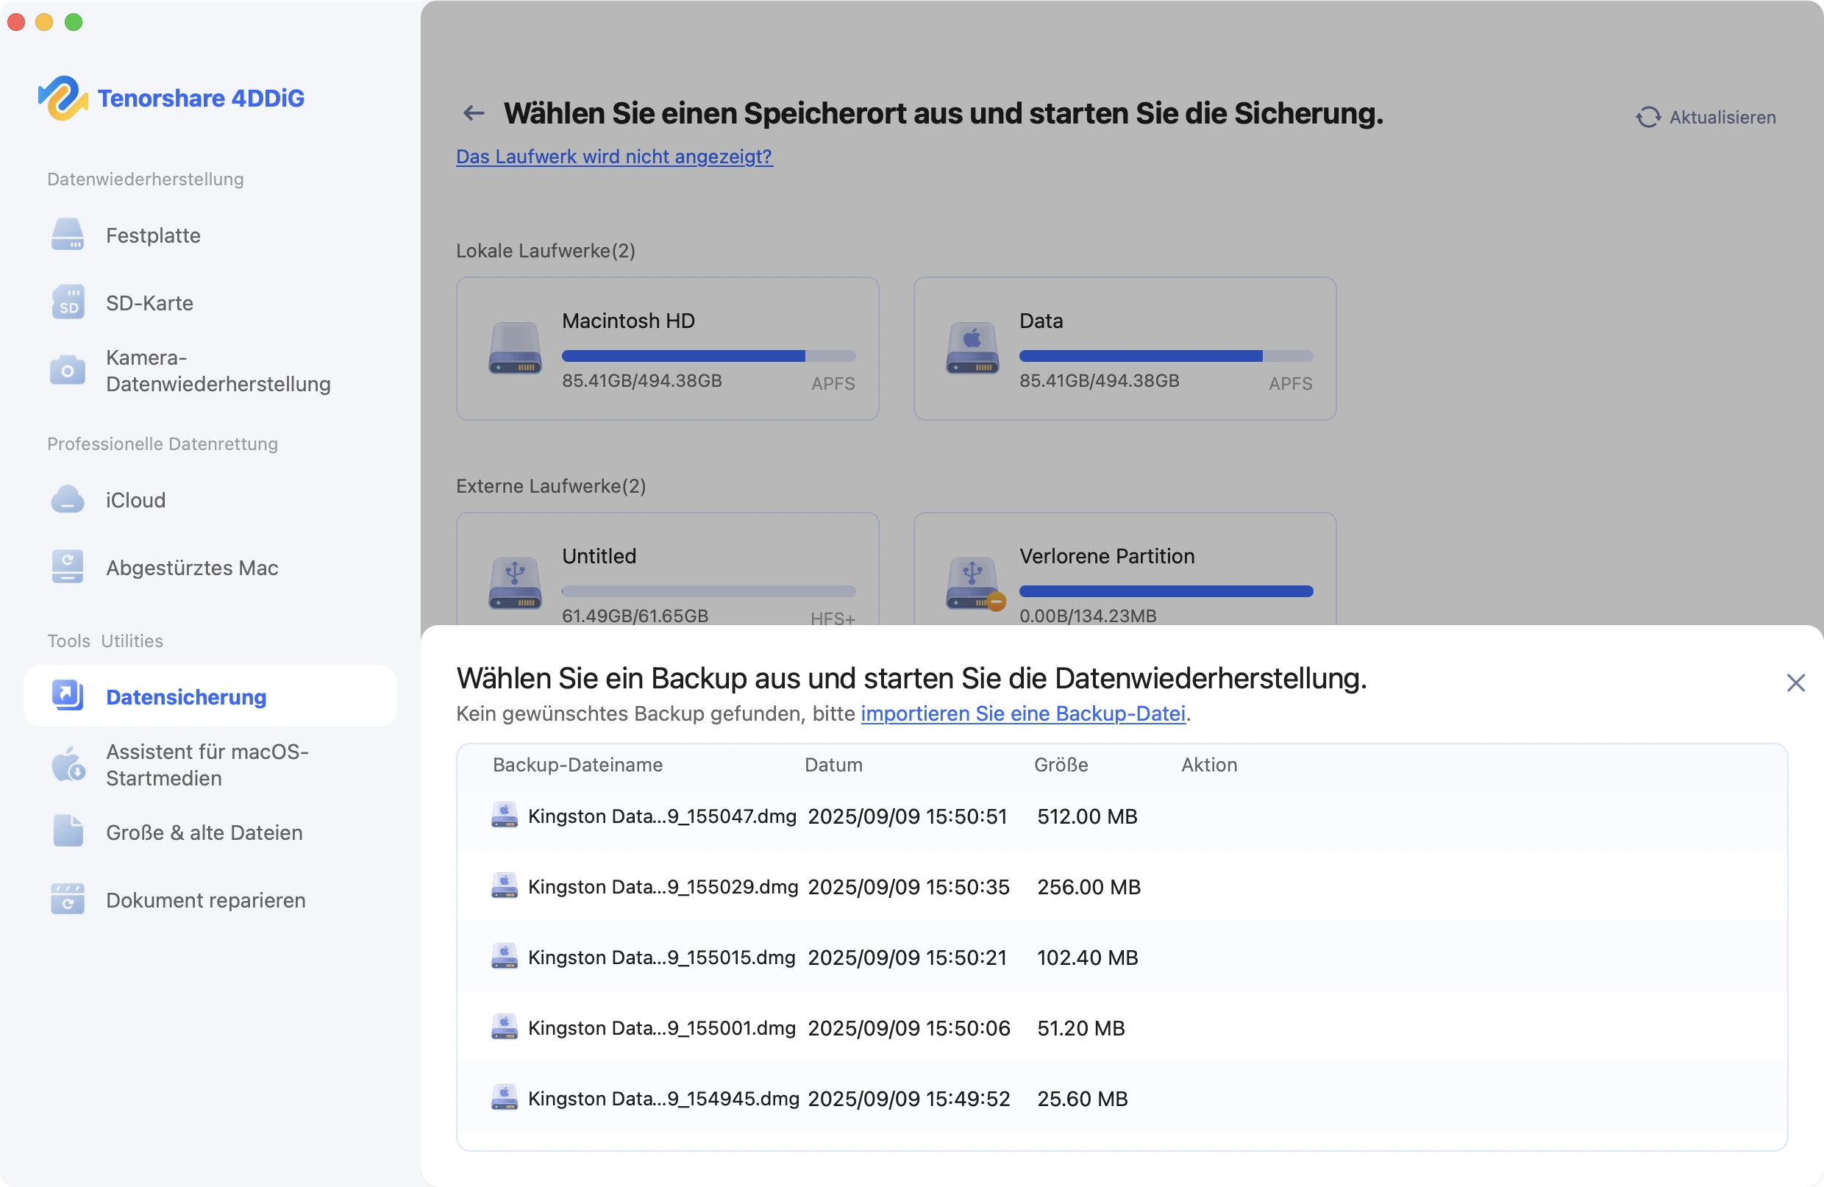Click size value '256.00 MB'
Viewport: 1824px width, 1187px height.
click(1089, 886)
